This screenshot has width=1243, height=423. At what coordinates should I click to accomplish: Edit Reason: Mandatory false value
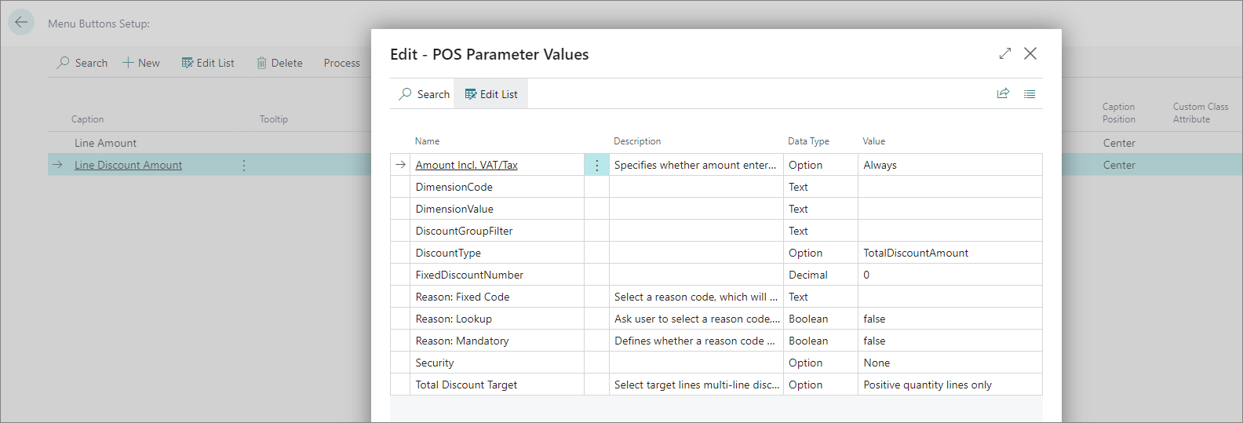pos(950,341)
